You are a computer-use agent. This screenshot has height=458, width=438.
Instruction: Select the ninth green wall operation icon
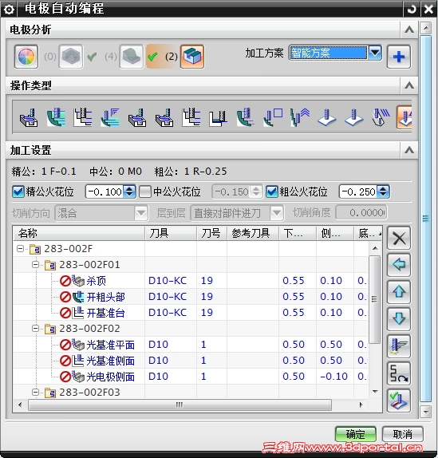[x=245, y=117]
